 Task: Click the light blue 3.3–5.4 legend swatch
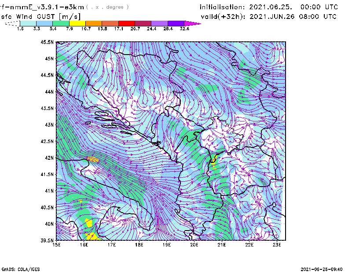pyautogui.click(x=44, y=23)
